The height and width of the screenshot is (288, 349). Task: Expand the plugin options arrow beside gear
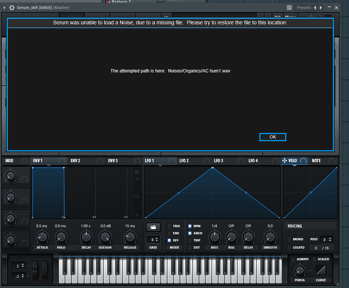click(4, 8)
